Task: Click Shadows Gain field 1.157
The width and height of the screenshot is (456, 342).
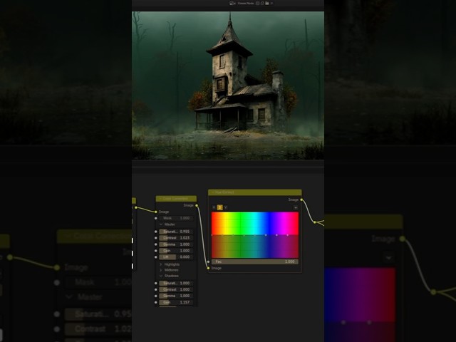Action: pos(176,302)
